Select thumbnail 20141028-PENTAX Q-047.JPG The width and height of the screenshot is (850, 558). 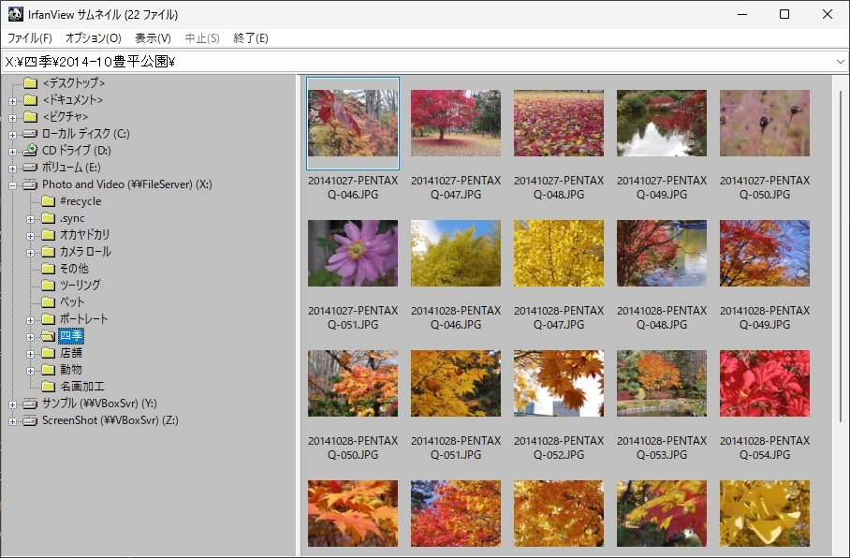559,253
